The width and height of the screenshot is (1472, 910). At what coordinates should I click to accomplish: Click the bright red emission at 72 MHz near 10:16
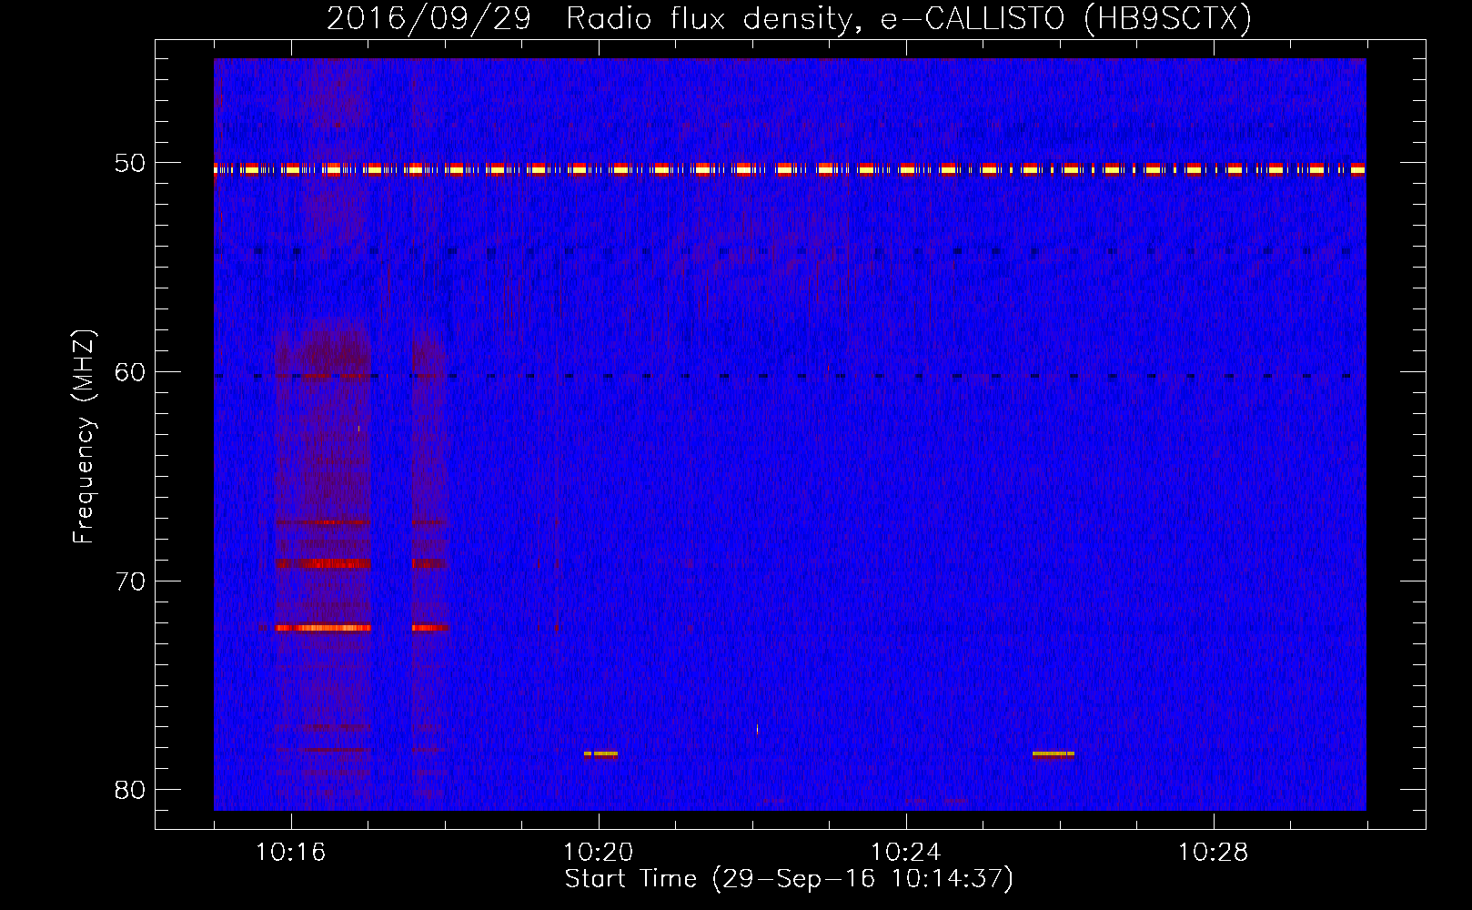(323, 628)
